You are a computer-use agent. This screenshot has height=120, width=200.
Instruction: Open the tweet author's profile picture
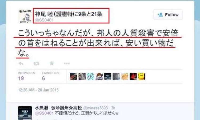(25, 16)
